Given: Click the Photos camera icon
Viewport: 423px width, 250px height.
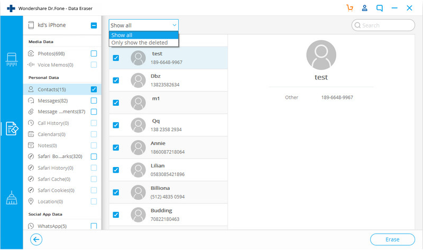Looking at the screenshot, I should [x=31, y=53].
